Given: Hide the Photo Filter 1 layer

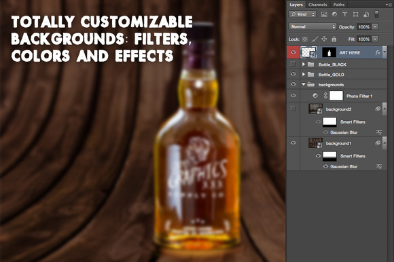Looking at the screenshot, I should pos(293,96).
